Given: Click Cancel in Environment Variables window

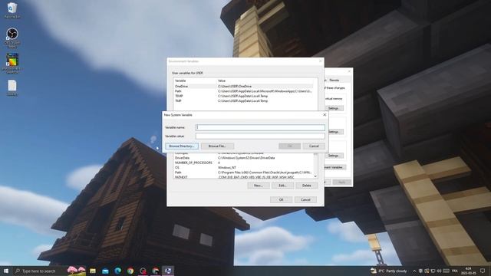Looking at the screenshot, I should 305,199.
